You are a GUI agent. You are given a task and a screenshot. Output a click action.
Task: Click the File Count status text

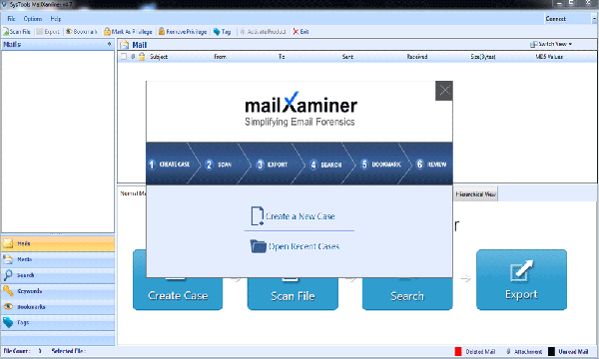point(17,351)
